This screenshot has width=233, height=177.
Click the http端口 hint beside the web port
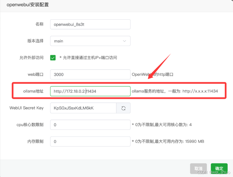[153, 74]
